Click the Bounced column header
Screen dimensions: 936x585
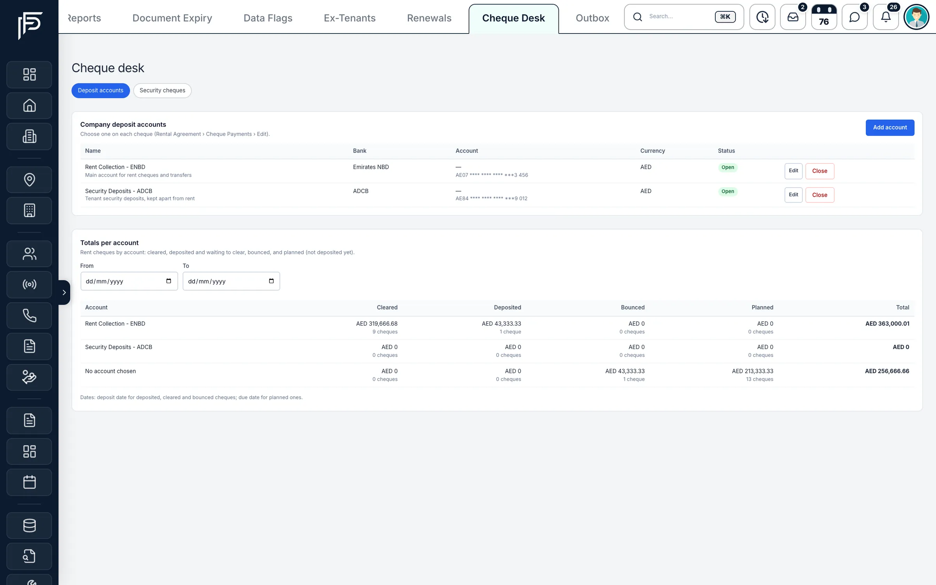click(633, 307)
